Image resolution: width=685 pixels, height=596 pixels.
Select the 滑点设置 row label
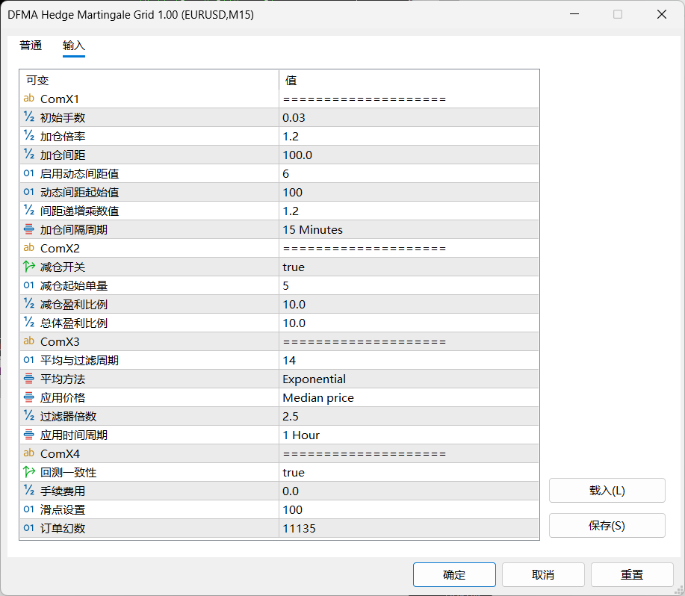63,509
